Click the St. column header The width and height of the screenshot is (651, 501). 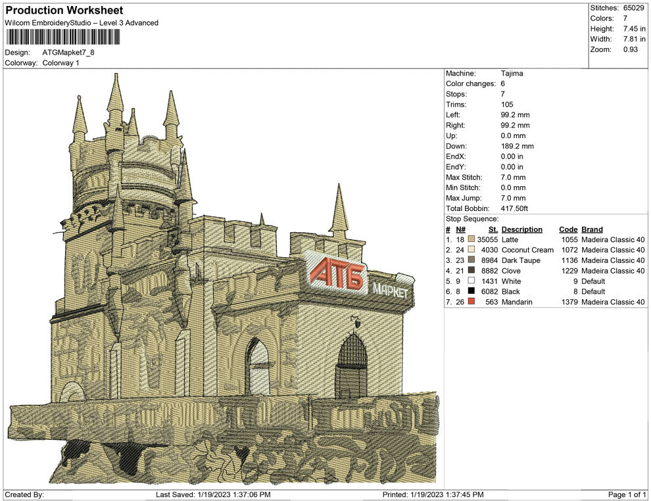click(x=493, y=229)
